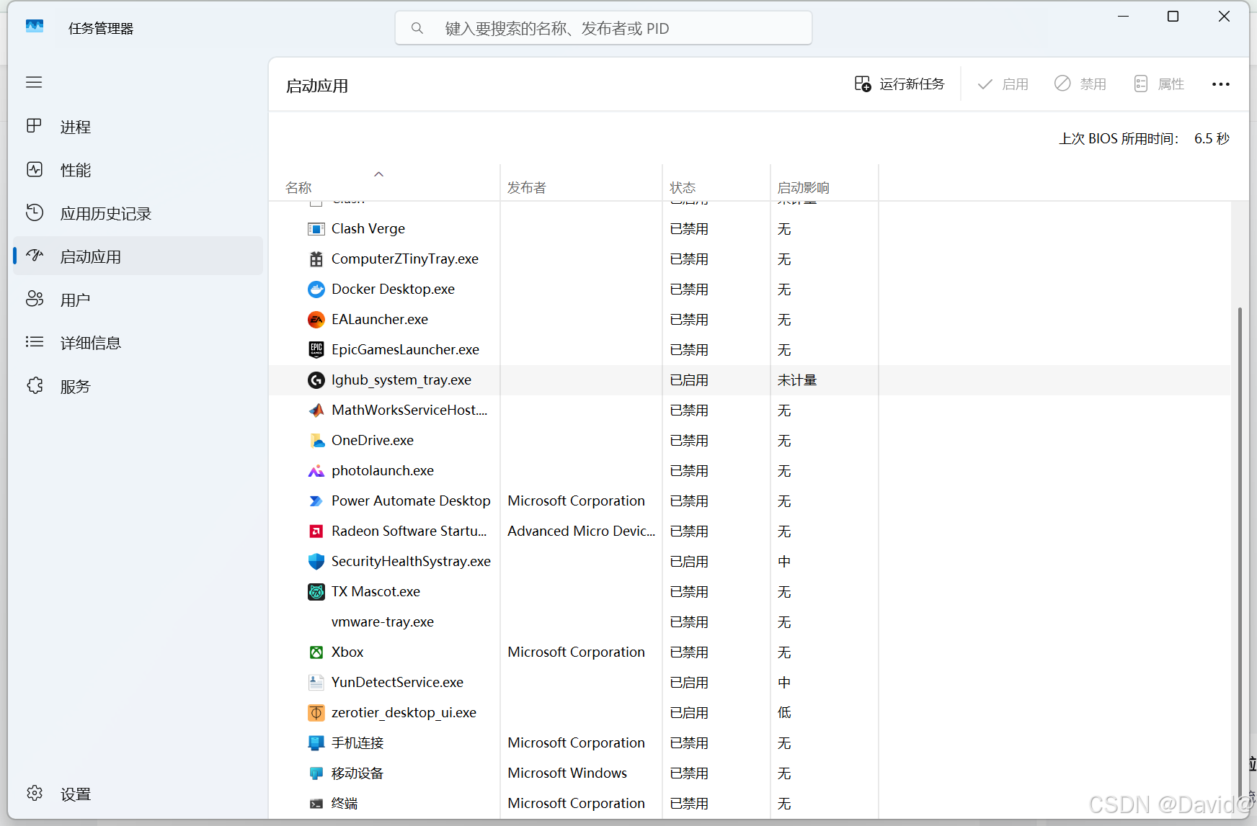Viewport: 1257px width, 826px height.
Task: Click Advanced Micro Devic... publisher cell
Action: click(582, 531)
